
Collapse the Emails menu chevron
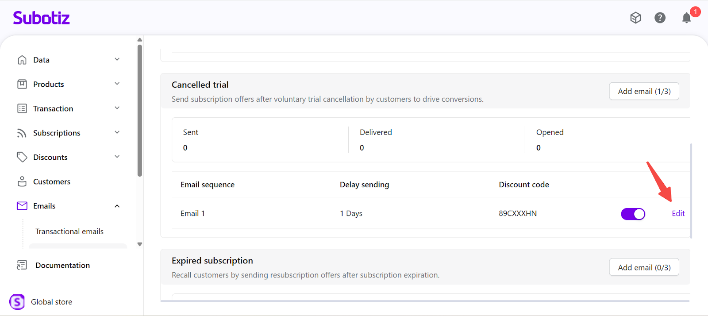point(117,206)
